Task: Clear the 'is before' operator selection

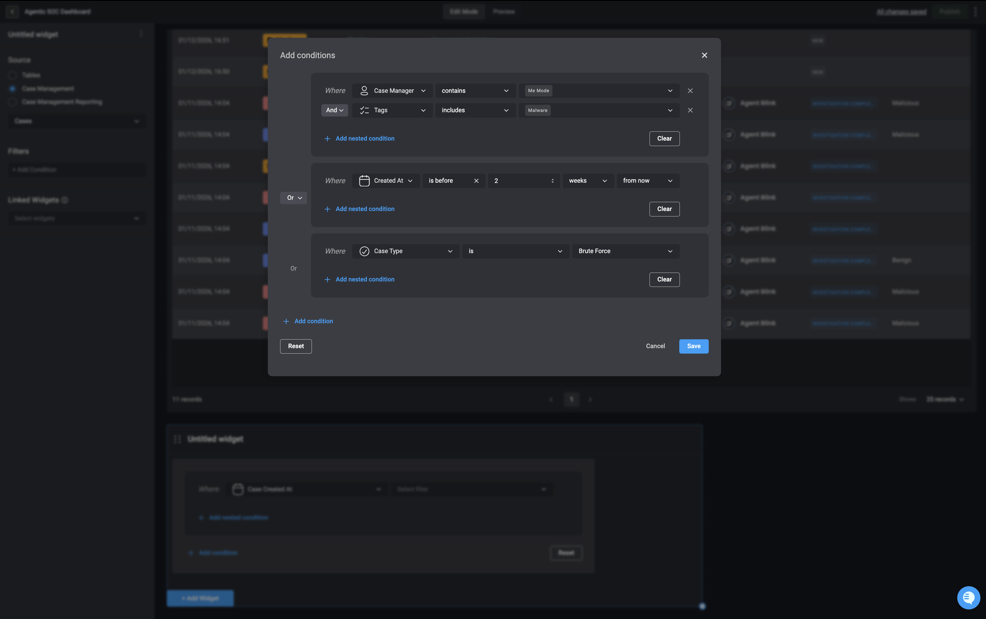Action: (476, 181)
